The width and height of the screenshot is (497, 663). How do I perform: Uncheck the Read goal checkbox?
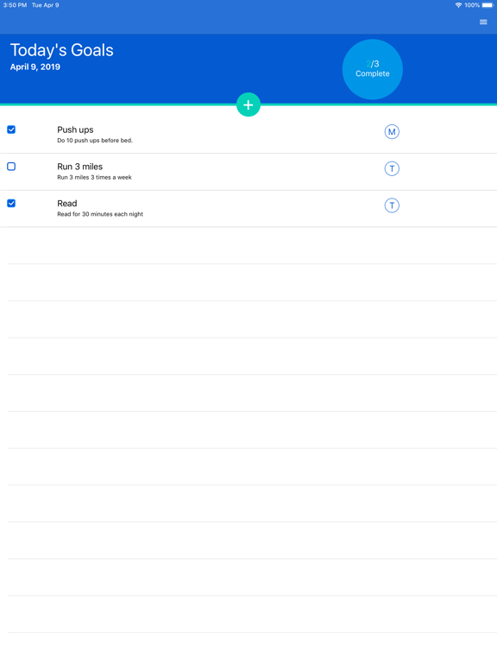[x=11, y=204]
